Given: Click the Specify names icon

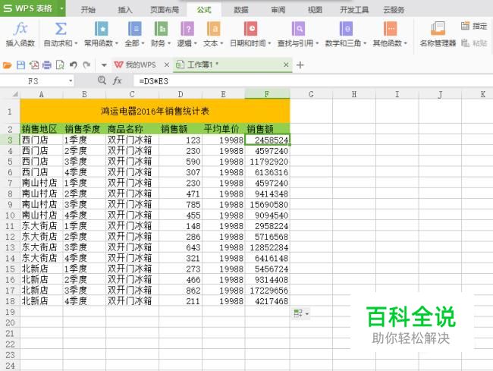Looking at the screenshot, I should coord(465,26).
